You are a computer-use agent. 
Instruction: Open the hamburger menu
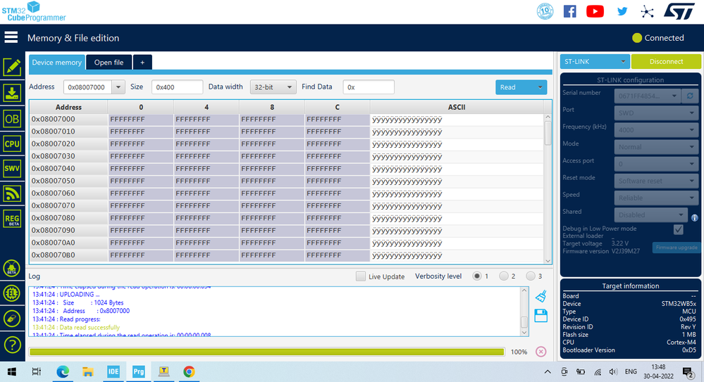(x=11, y=38)
